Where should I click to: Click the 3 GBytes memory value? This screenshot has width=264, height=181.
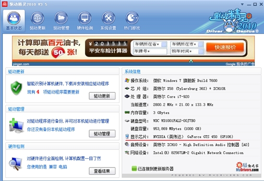161,113
